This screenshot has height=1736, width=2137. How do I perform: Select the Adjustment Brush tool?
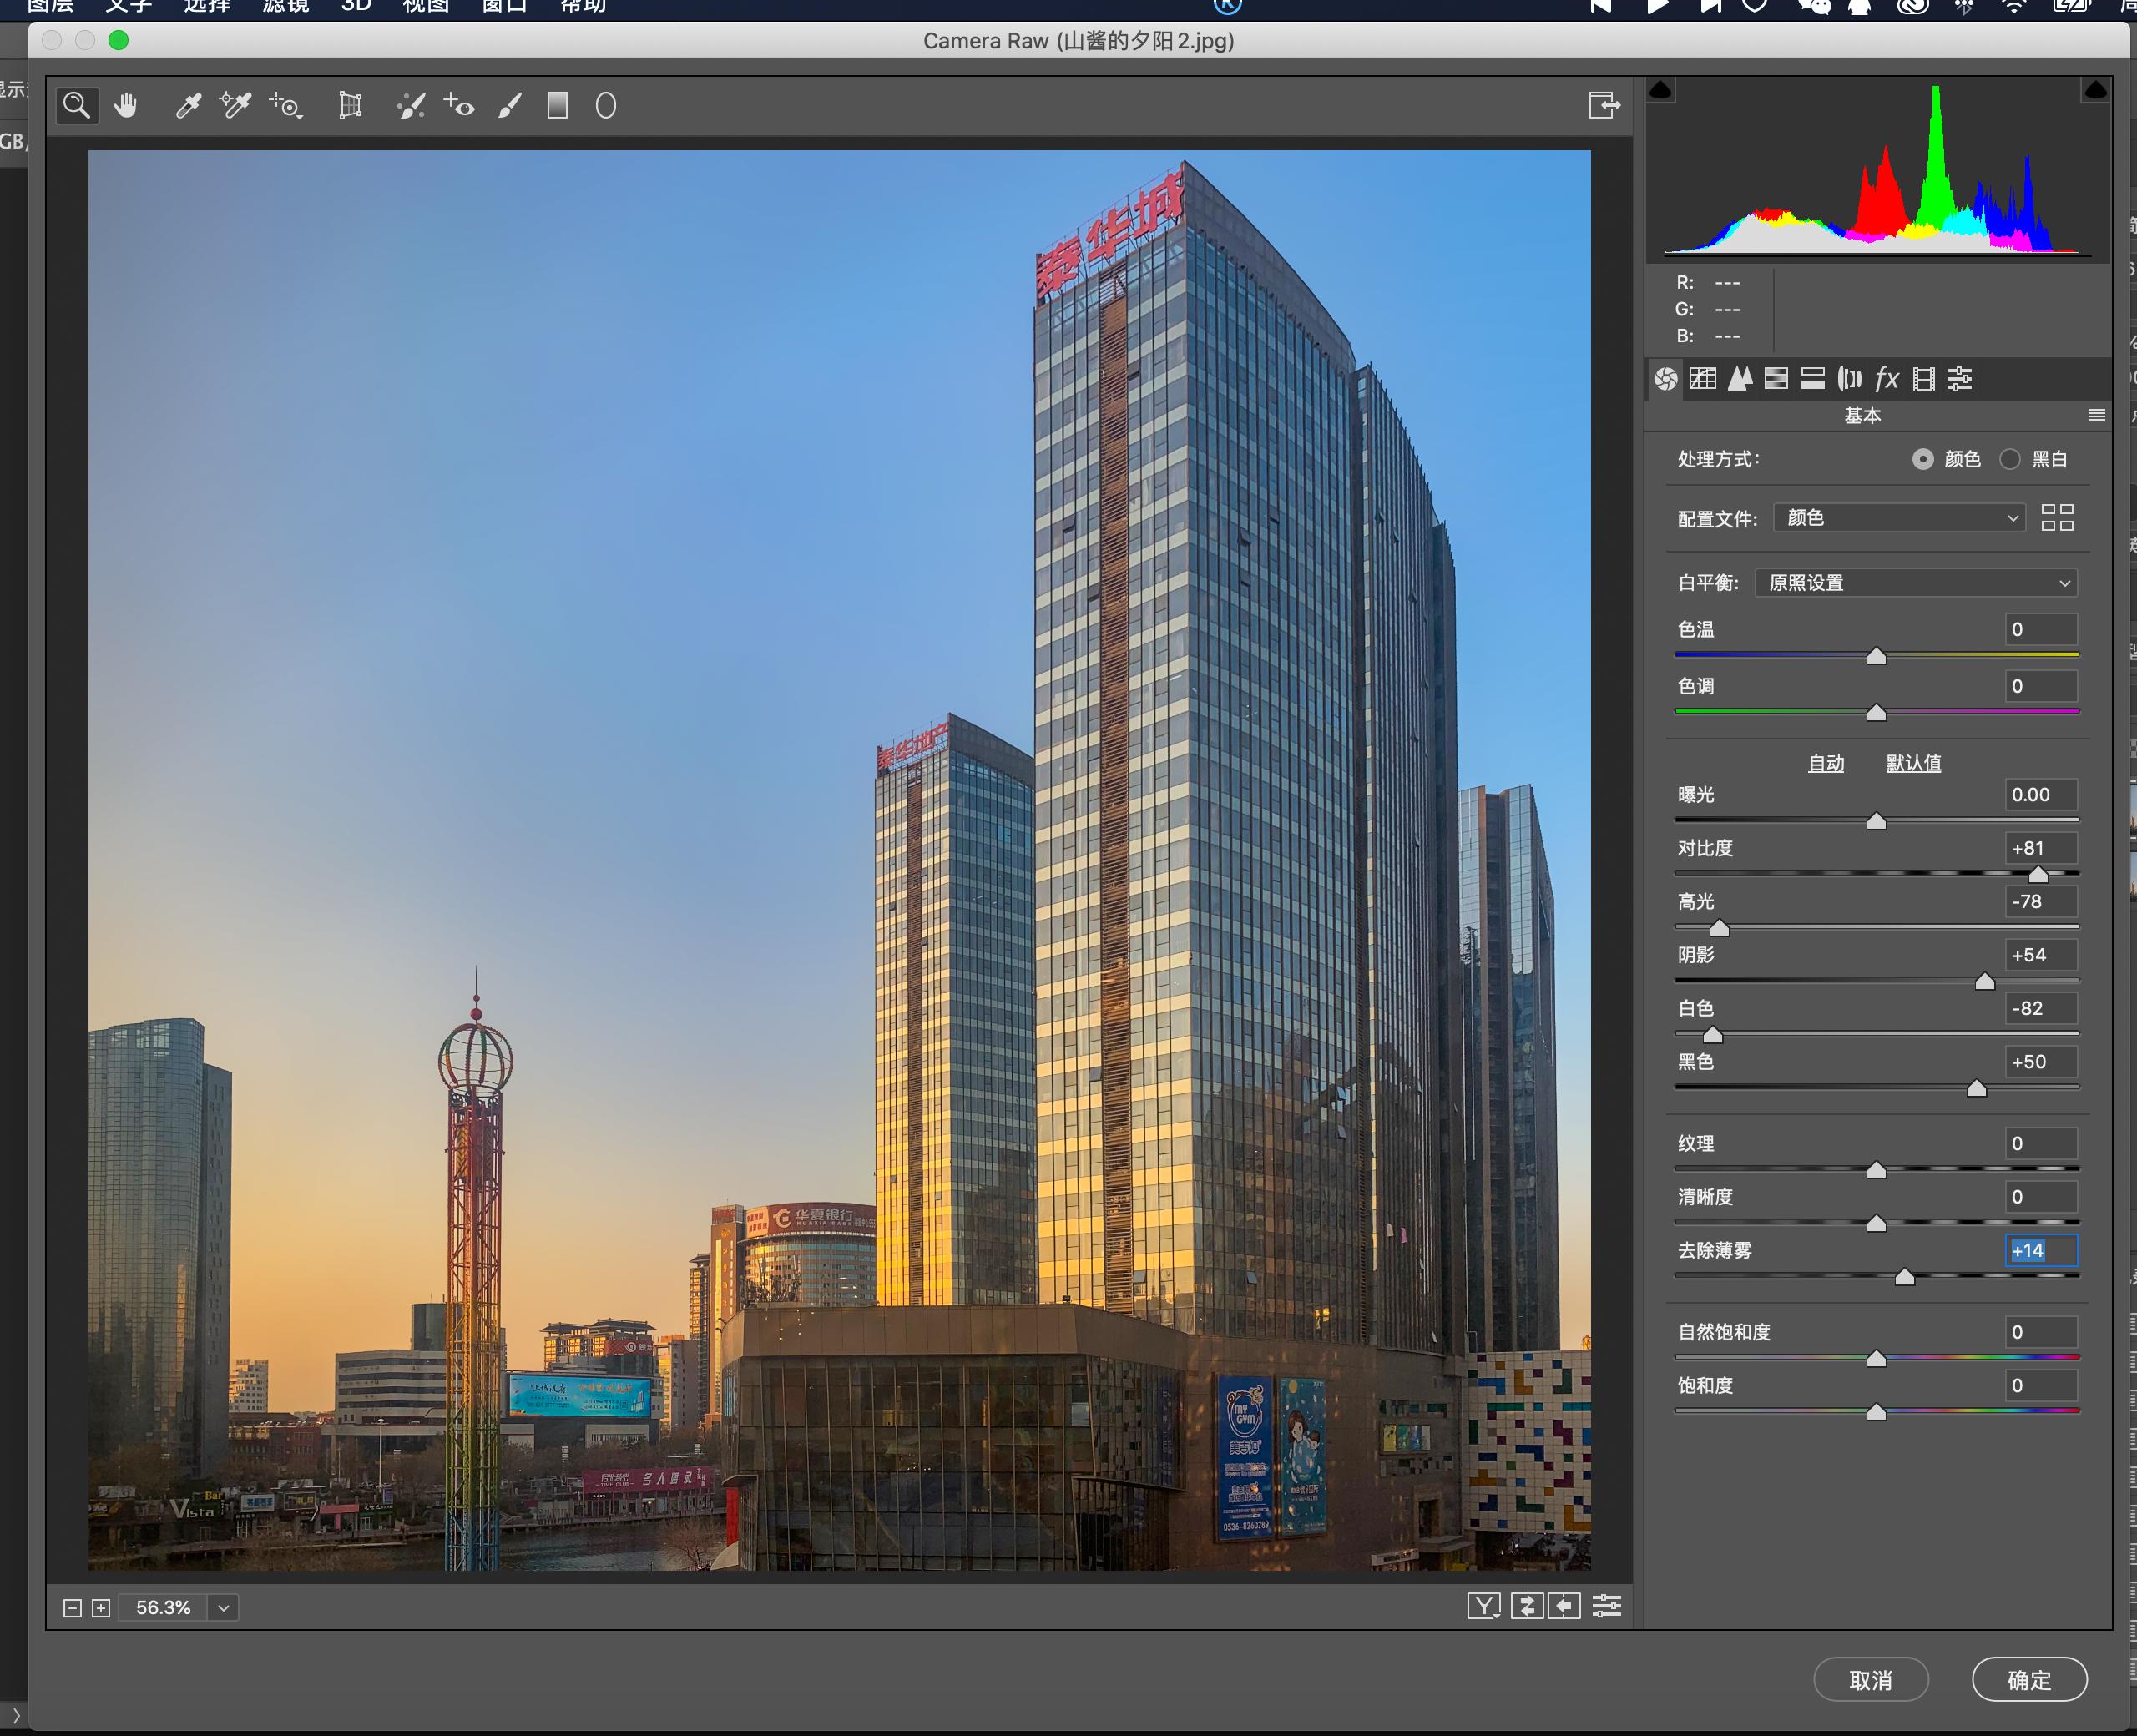click(x=510, y=105)
